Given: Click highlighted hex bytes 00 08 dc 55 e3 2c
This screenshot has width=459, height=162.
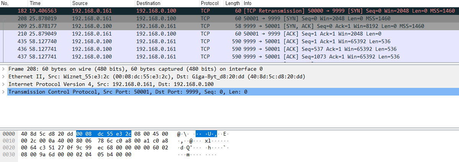Looking at the screenshot, I should point(104,134).
